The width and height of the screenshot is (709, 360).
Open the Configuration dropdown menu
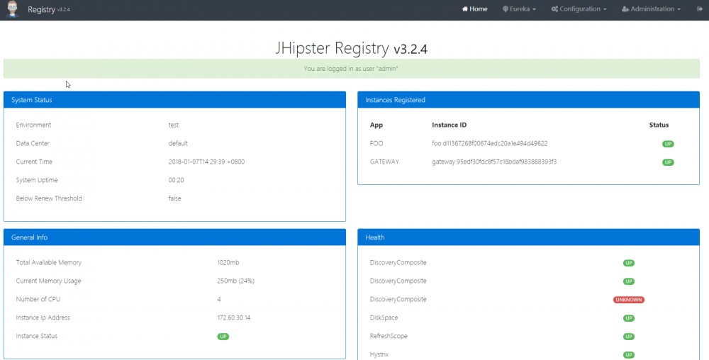pos(579,9)
